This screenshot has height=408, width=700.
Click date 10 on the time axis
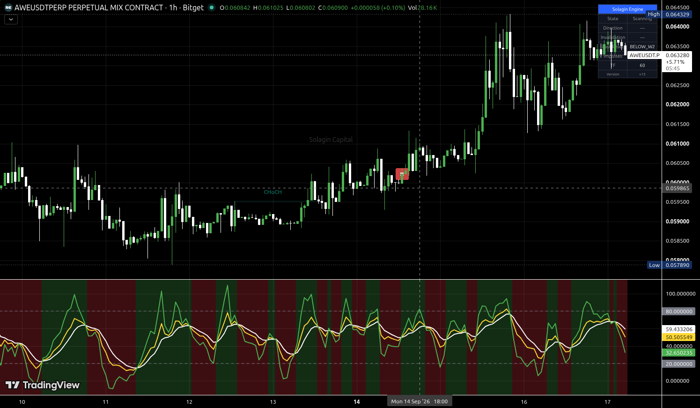coord(22,402)
